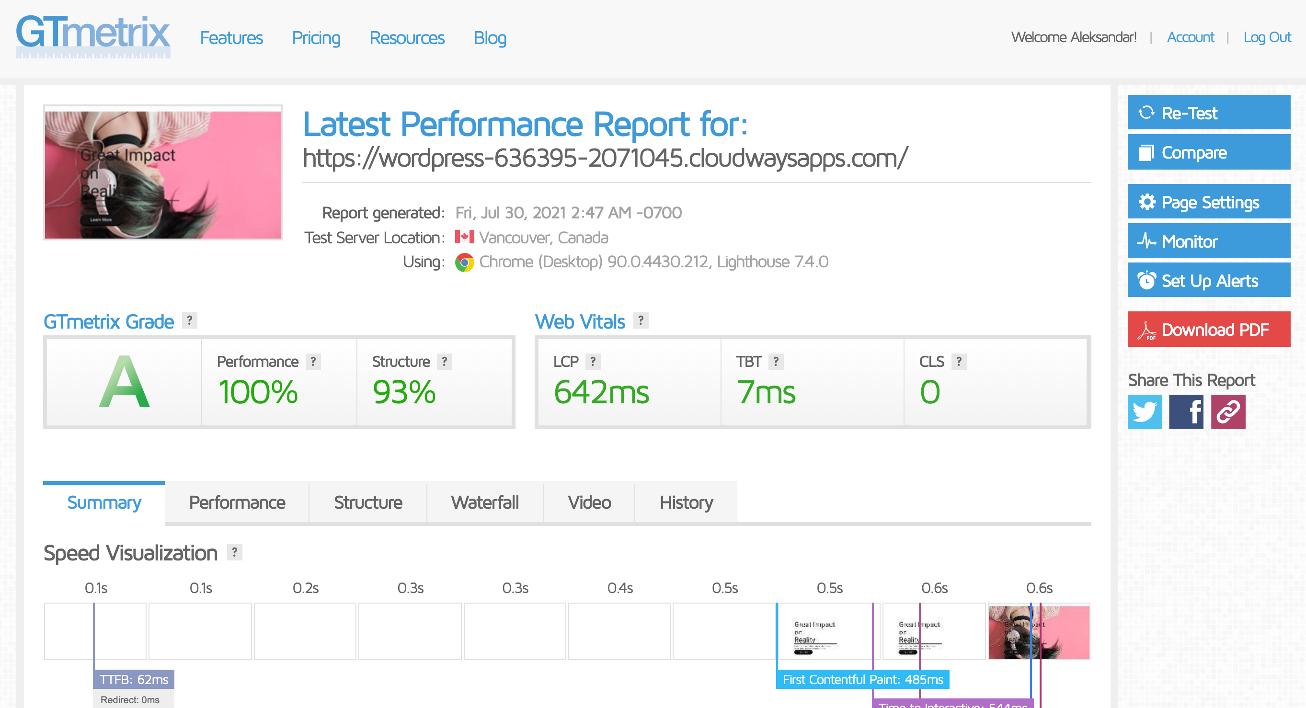Open Web Vitals help question mark
Image resolution: width=1306 pixels, height=708 pixels.
(x=641, y=320)
